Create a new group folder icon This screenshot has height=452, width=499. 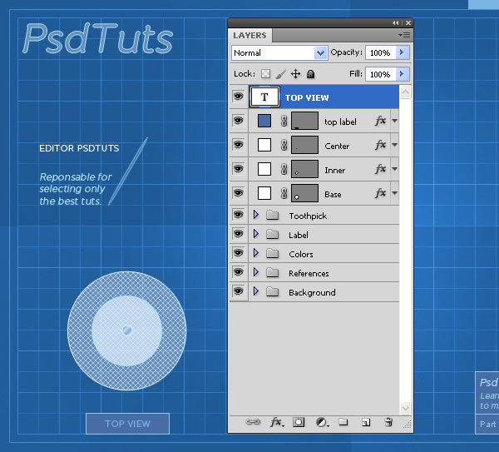click(343, 422)
